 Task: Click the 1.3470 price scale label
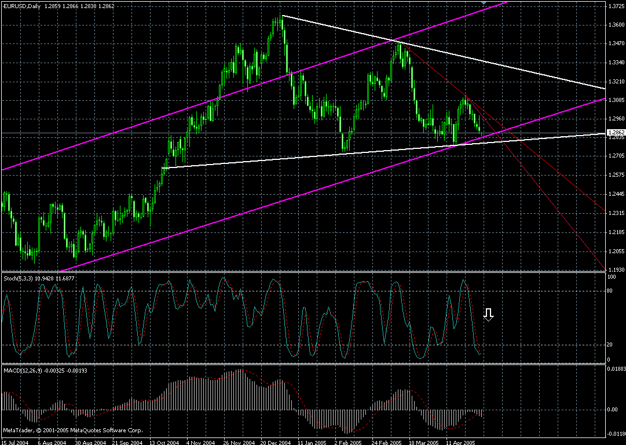click(x=615, y=43)
